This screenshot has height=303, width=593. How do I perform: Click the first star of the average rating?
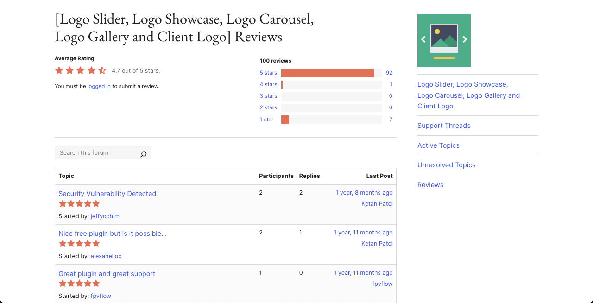click(x=59, y=70)
